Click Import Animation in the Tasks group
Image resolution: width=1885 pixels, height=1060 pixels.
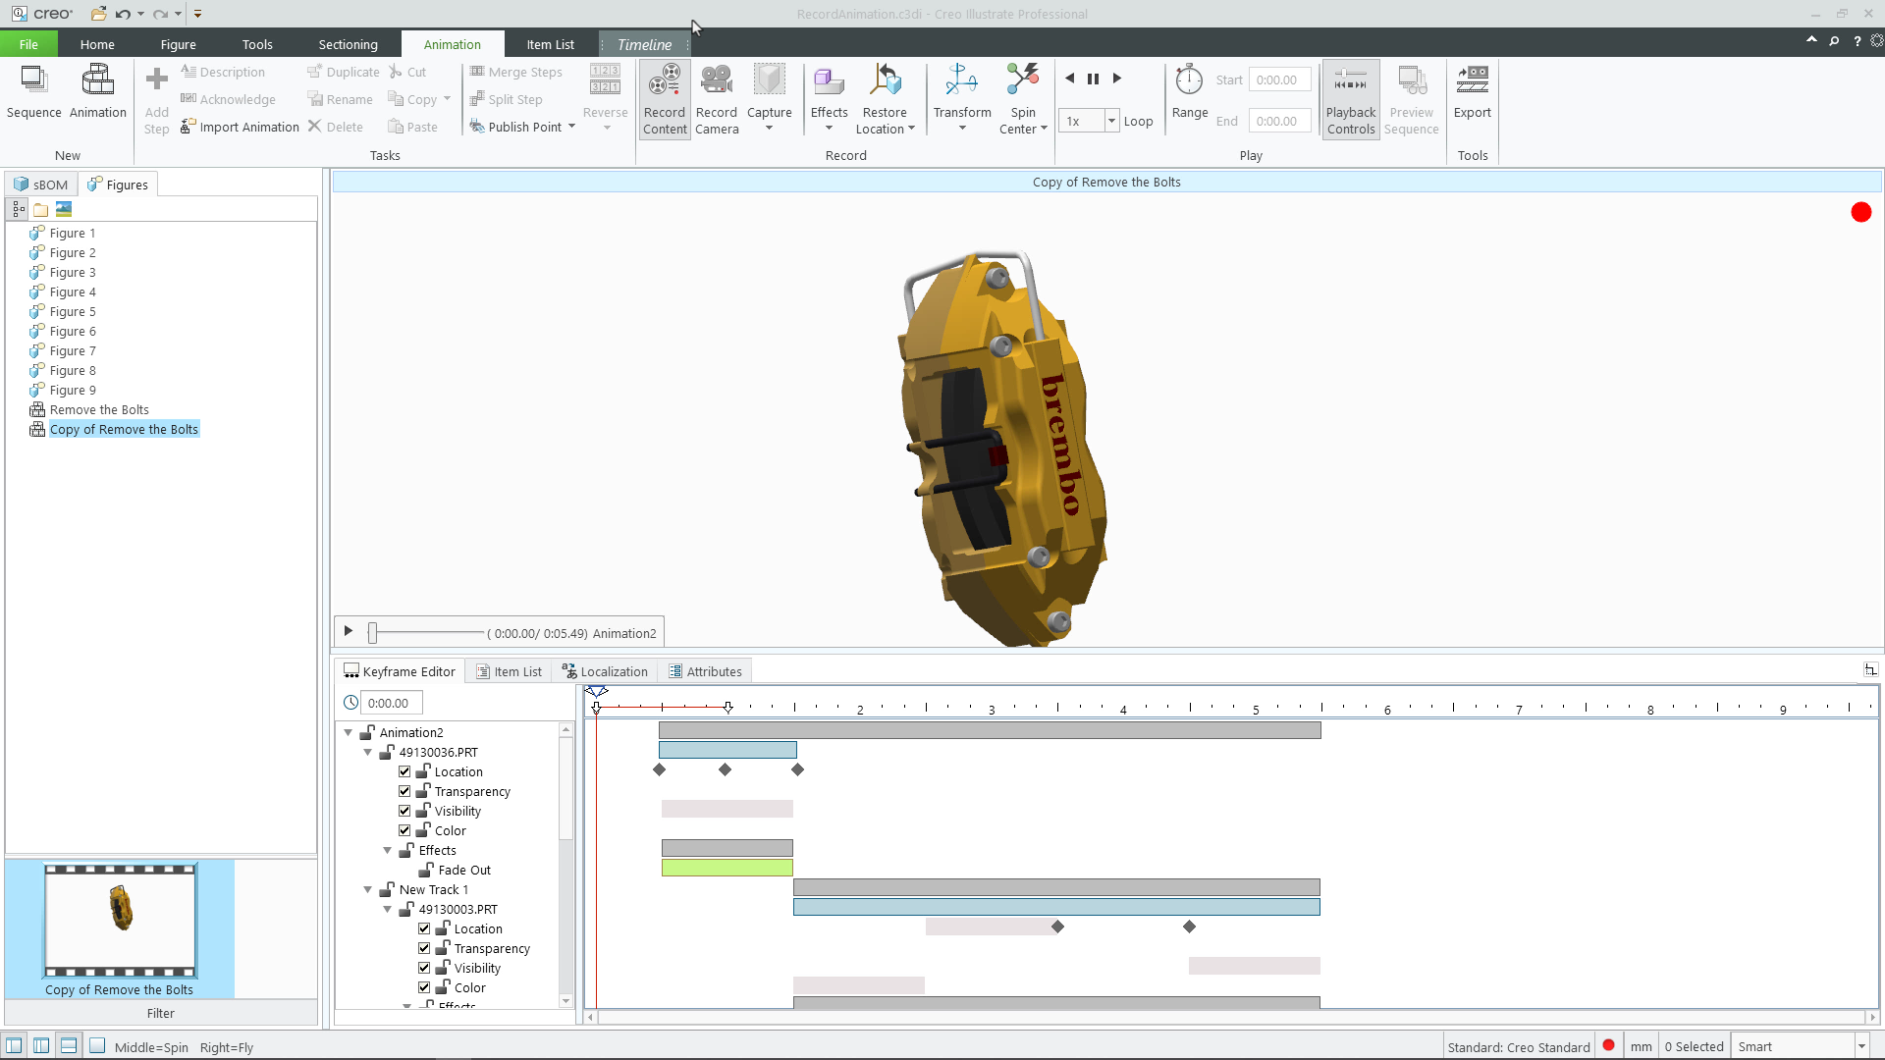click(240, 127)
